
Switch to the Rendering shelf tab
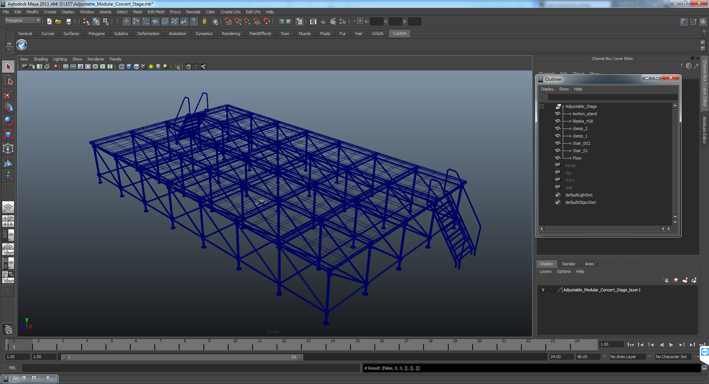[231, 34]
